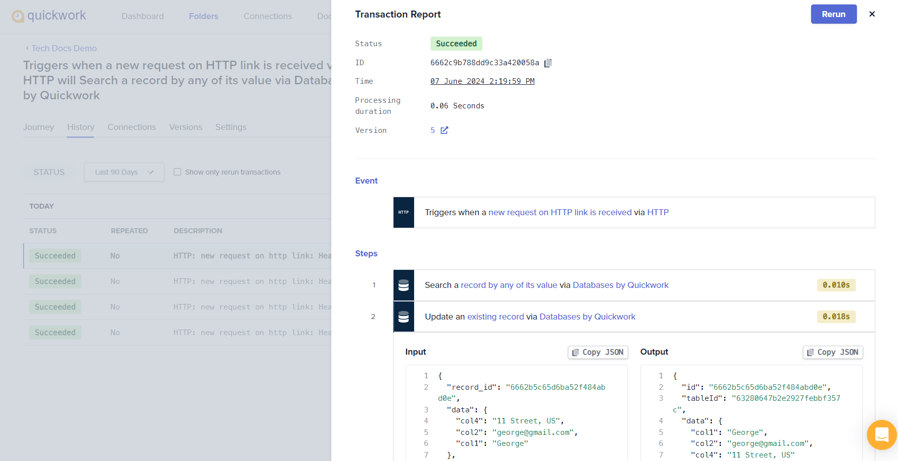Open Connections in top navigation
This screenshot has width=898, height=461.
268,16
